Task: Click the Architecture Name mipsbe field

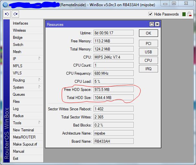Action: (x=114, y=133)
